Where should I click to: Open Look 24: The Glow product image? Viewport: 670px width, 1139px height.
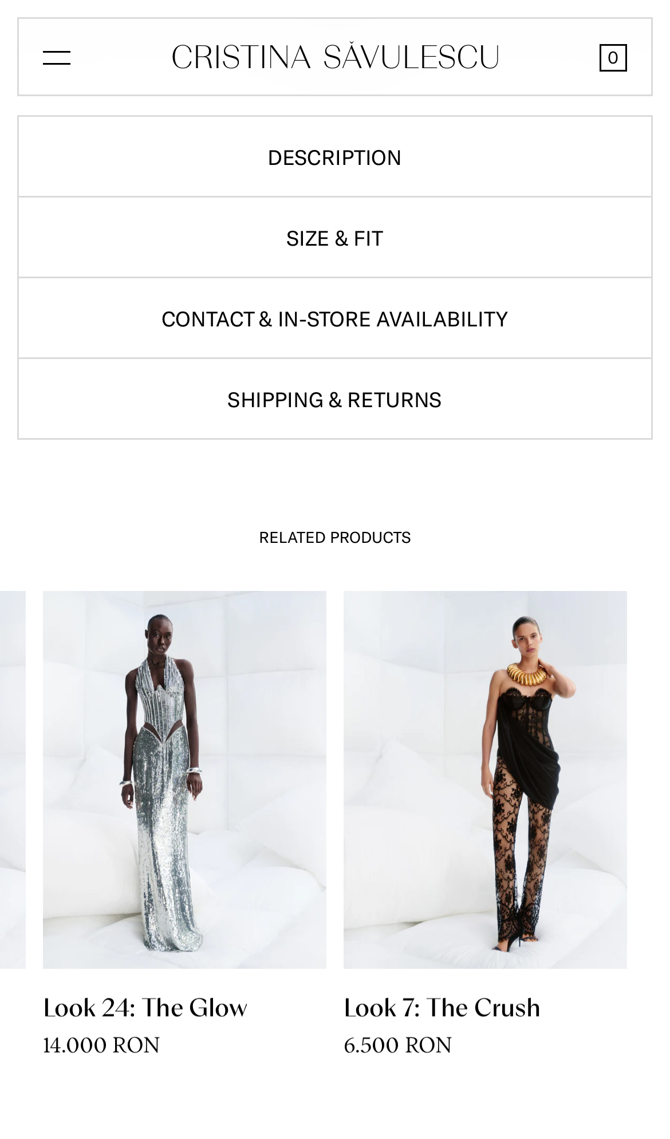(184, 779)
